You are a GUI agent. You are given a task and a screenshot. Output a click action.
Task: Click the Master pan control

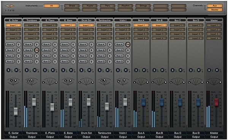click(214, 82)
